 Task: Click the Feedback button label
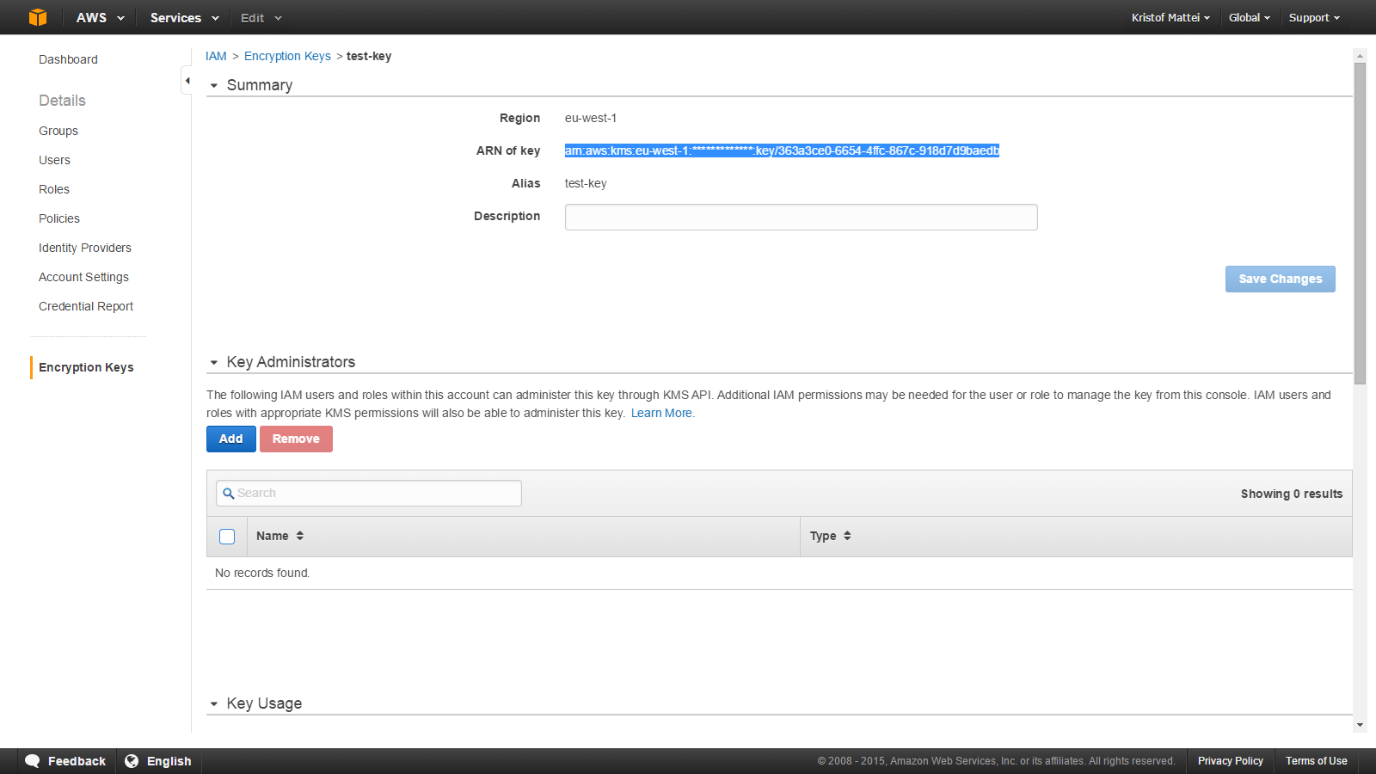pyautogui.click(x=77, y=761)
